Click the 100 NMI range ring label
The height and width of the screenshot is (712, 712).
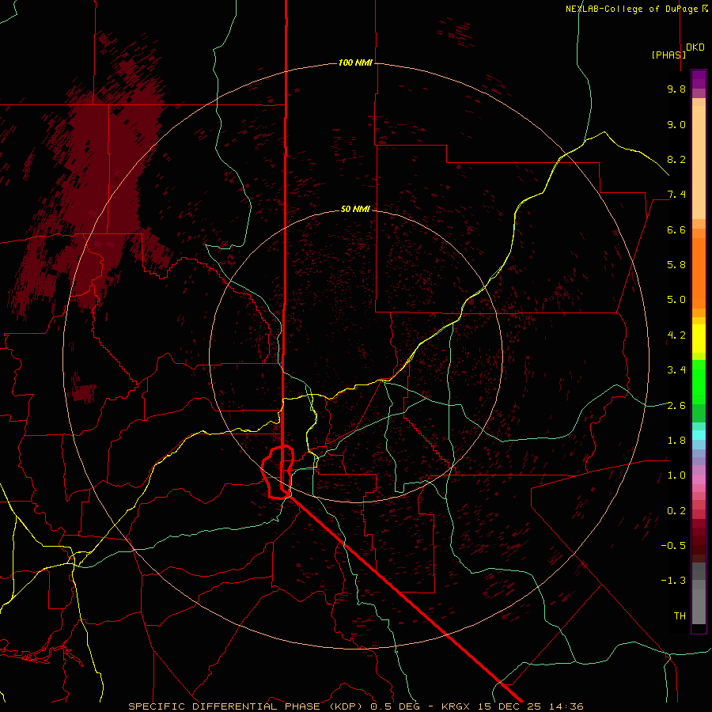coord(355,62)
